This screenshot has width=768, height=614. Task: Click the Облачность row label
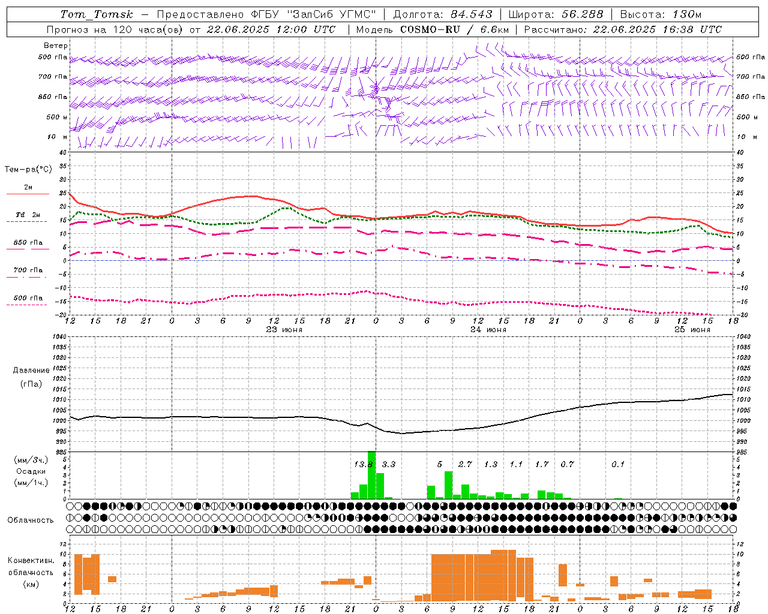[30, 520]
